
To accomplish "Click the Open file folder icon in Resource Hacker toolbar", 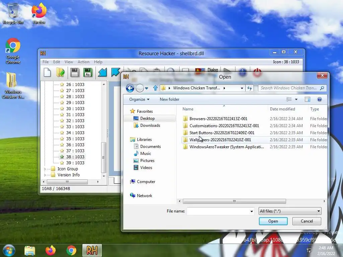I will 60,73.
